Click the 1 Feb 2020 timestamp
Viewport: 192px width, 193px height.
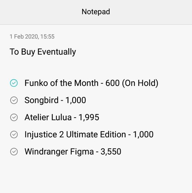coord(32,37)
